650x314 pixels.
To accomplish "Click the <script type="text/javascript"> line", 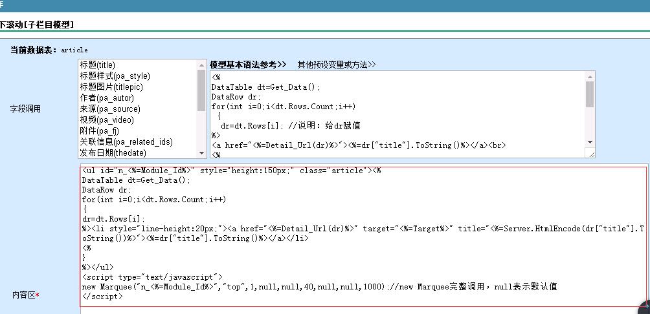I will click(x=152, y=277).
